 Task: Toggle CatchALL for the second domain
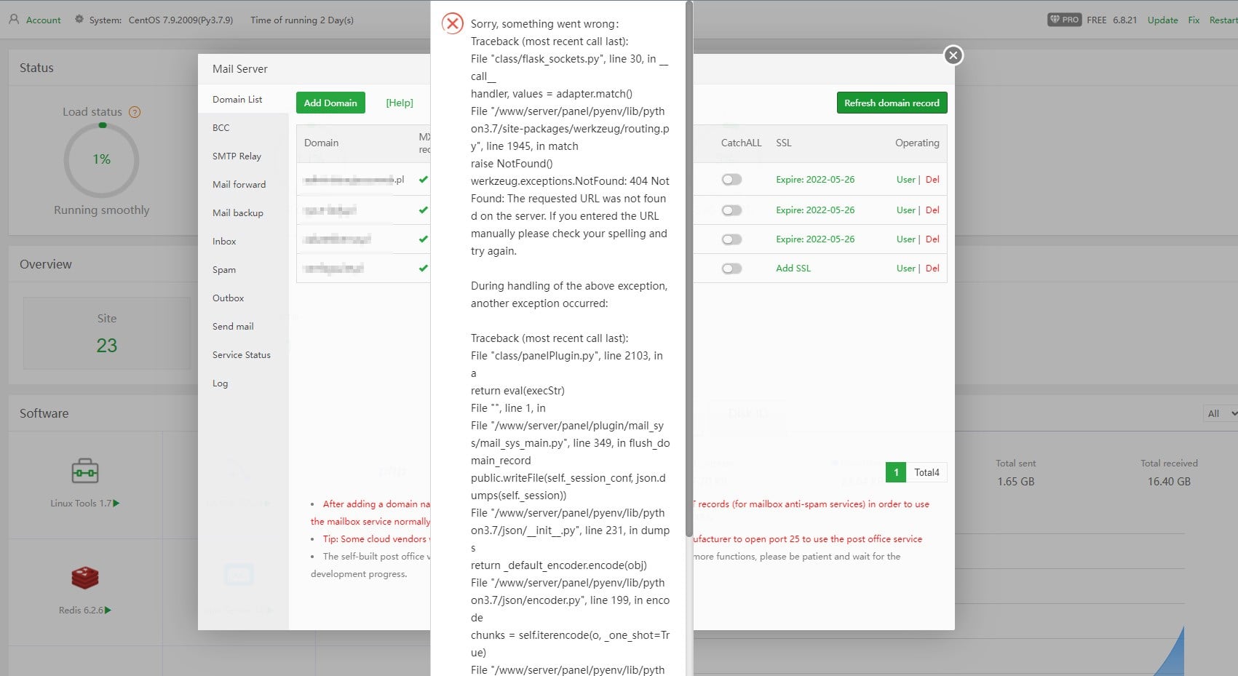click(x=731, y=210)
